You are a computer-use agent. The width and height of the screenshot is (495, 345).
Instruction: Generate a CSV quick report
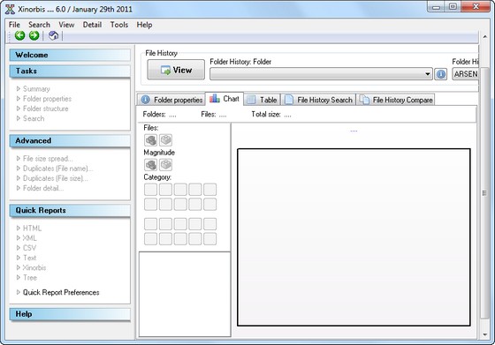pos(27,248)
